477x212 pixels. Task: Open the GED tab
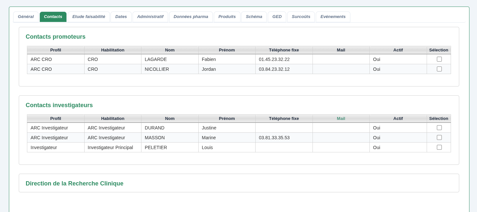click(277, 17)
